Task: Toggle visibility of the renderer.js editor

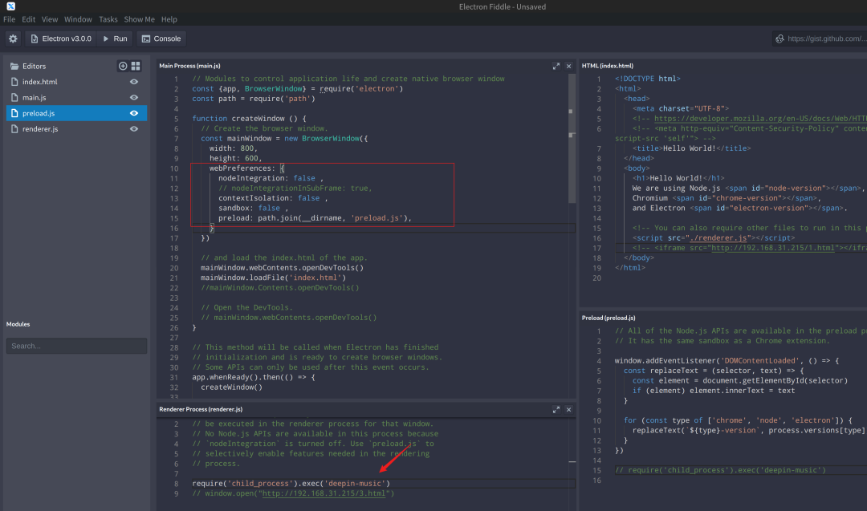Action: click(134, 128)
